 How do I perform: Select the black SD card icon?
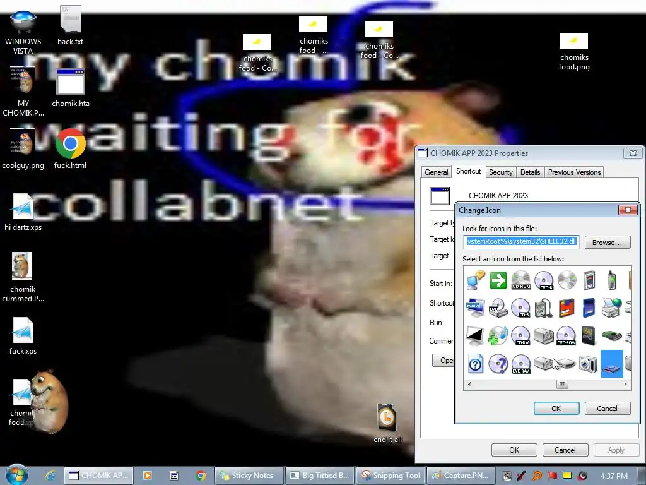[x=589, y=336]
